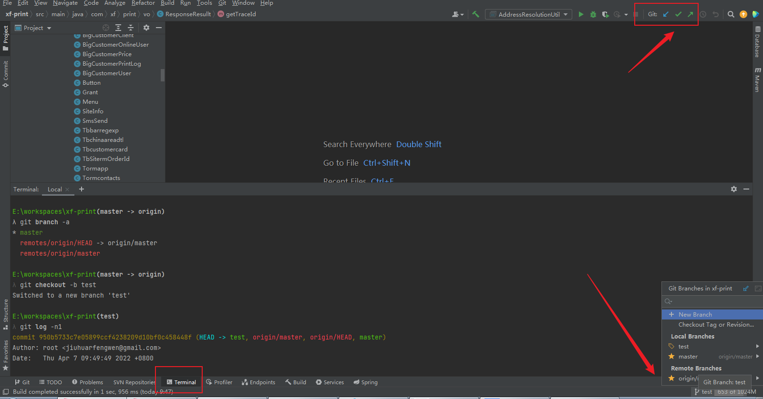The image size is (763, 399).
Task: Open Terminal panel gear settings
Action: 734,189
